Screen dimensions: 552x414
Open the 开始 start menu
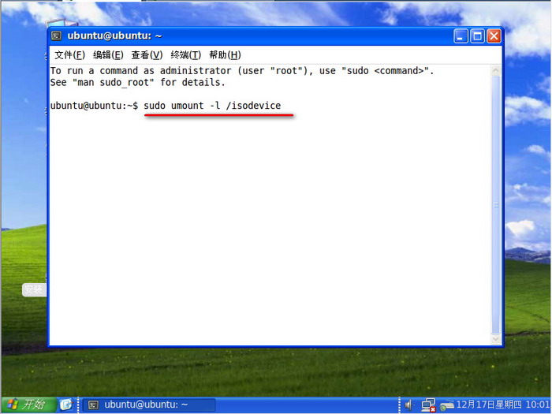click(29, 405)
